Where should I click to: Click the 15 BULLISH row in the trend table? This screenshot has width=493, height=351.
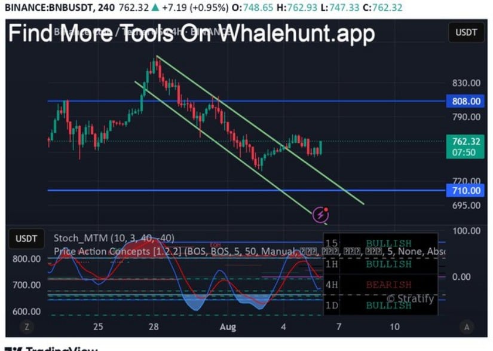click(381, 243)
